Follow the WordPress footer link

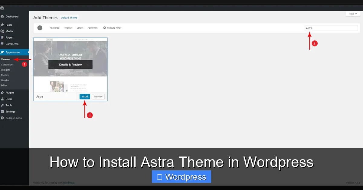(69, 183)
